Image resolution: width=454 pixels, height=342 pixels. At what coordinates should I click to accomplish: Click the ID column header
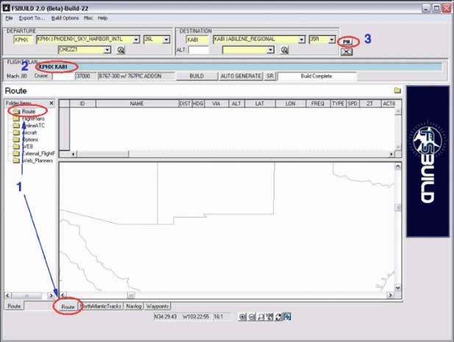(x=82, y=104)
